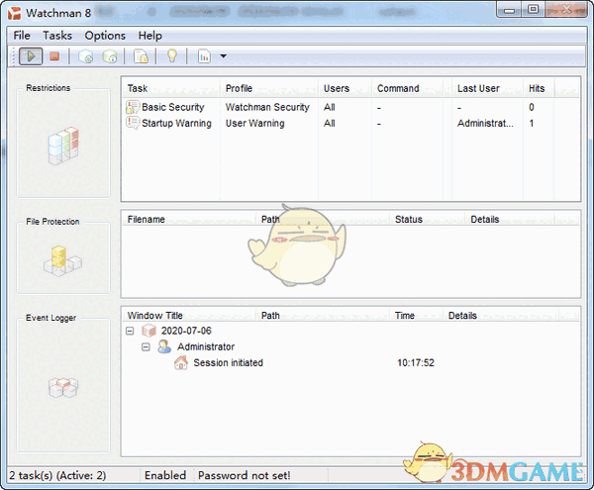Click the Watchman Security profile cell
This screenshot has height=490, width=594.
click(267, 107)
